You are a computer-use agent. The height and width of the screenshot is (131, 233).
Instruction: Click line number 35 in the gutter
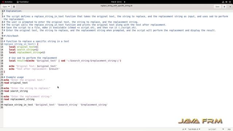1,108
